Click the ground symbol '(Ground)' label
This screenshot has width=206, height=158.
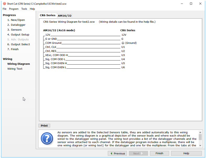click(x=129, y=43)
